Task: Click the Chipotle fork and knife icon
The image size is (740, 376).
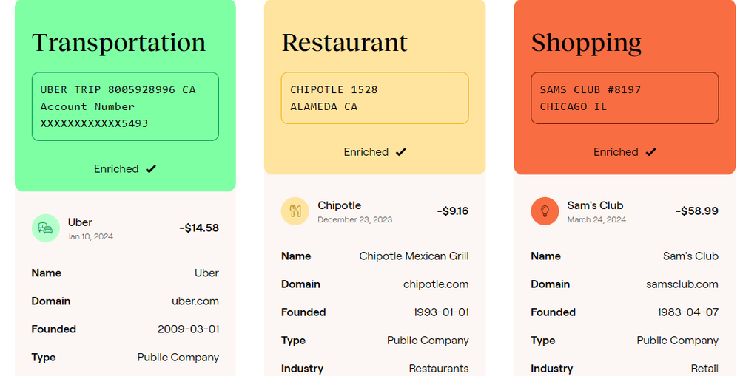Action: [295, 211]
